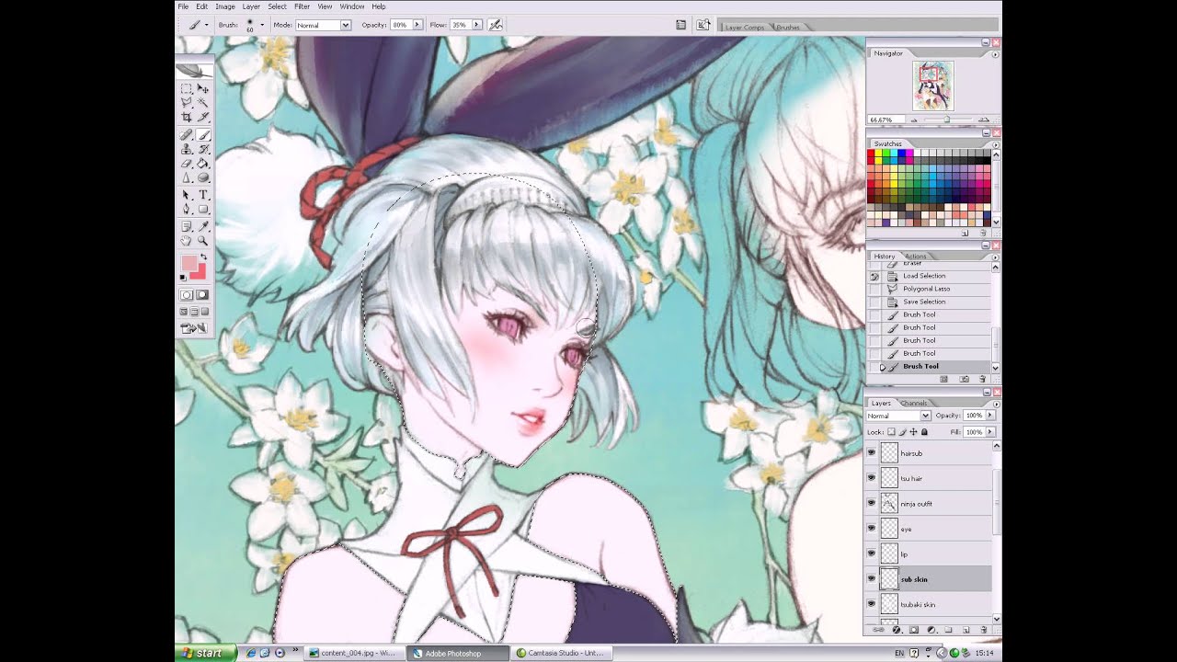Select the Hand tool
Screen dimensions: 1177x662
pos(187,240)
